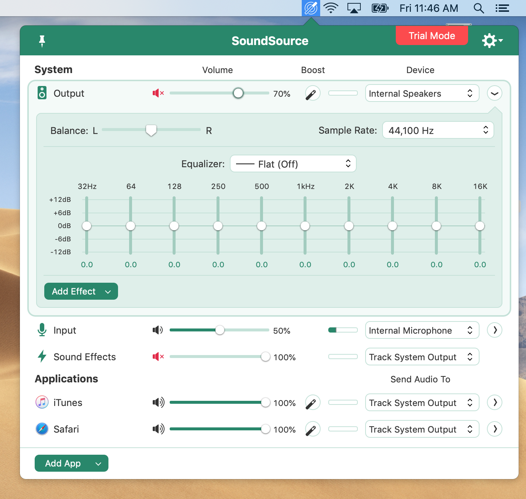
Task: Open Safari Track System Output dropdown
Action: [422, 429]
